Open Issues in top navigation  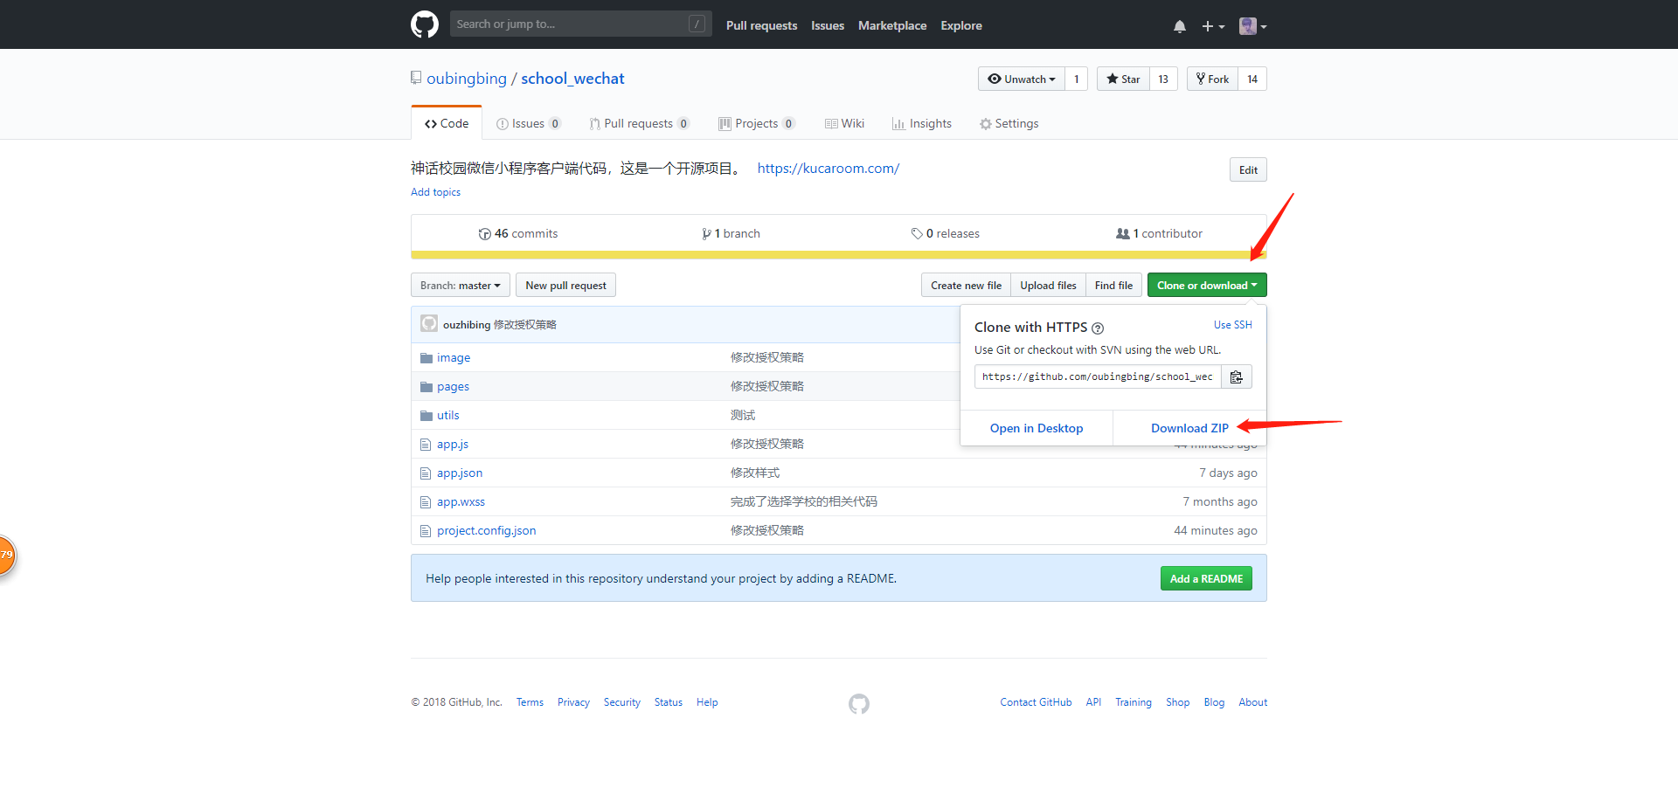(x=828, y=25)
